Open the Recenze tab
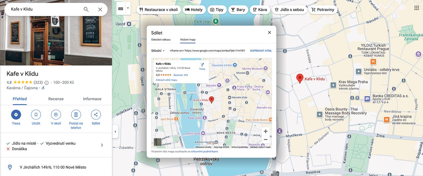The width and height of the screenshot is (423, 176). (56, 99)
